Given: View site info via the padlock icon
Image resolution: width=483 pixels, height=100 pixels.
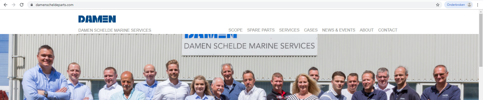Looking at the screenshot, I should 32,5.
